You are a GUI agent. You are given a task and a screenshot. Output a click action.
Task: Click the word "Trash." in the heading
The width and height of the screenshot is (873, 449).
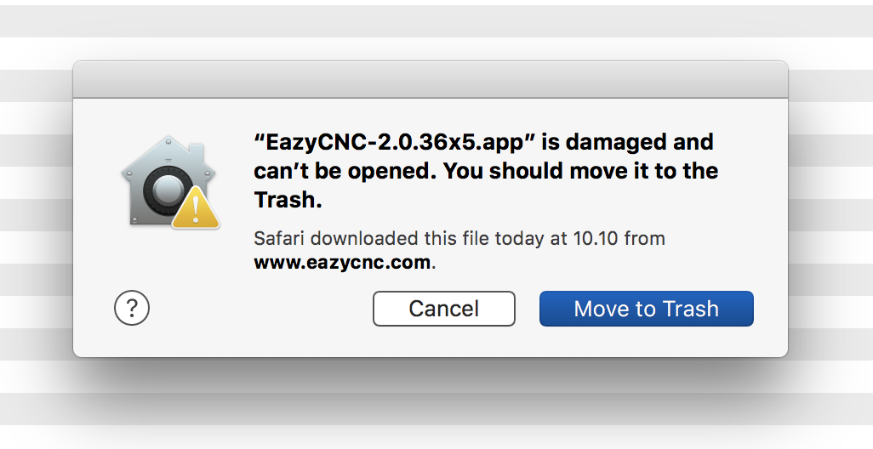click(288, 199)
